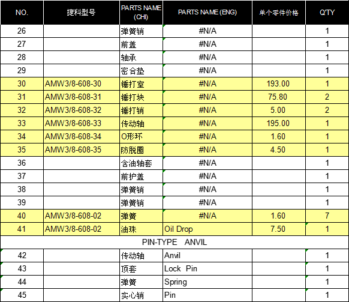Select the row number 45 cell

[x=22, y=295]
